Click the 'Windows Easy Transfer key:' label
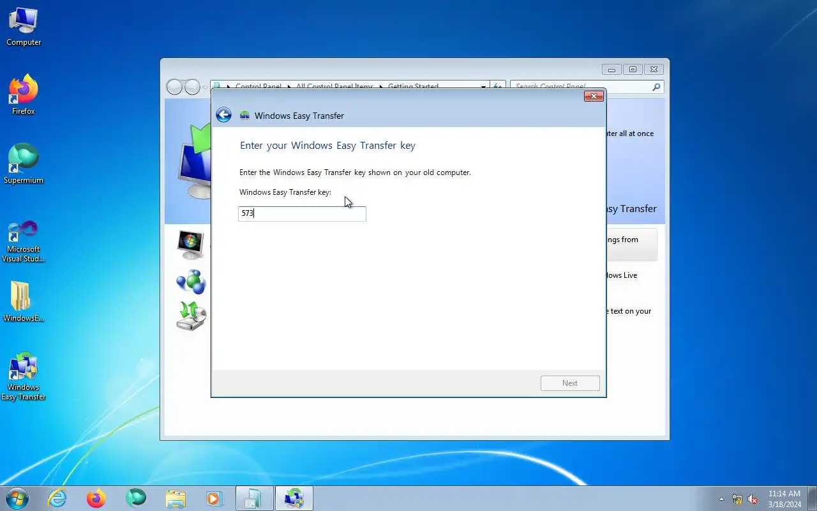 pyautogui.click(x=285, y=192)
